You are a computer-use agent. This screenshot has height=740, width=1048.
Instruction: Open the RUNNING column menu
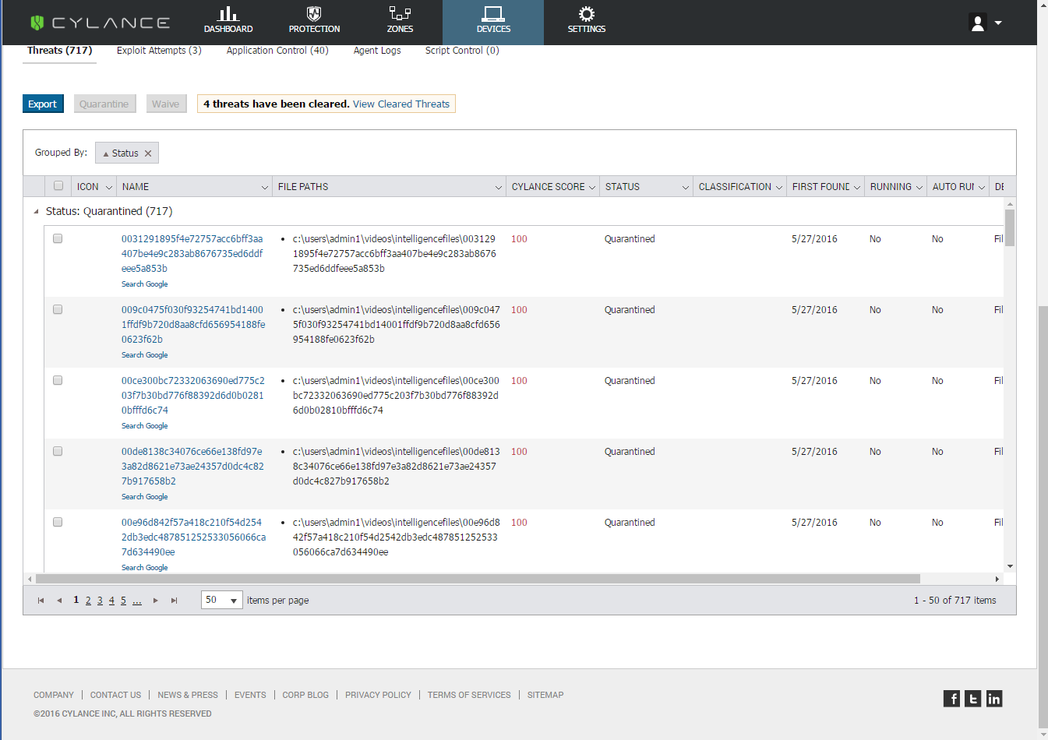pyautogui.click(x=919, y=187)
